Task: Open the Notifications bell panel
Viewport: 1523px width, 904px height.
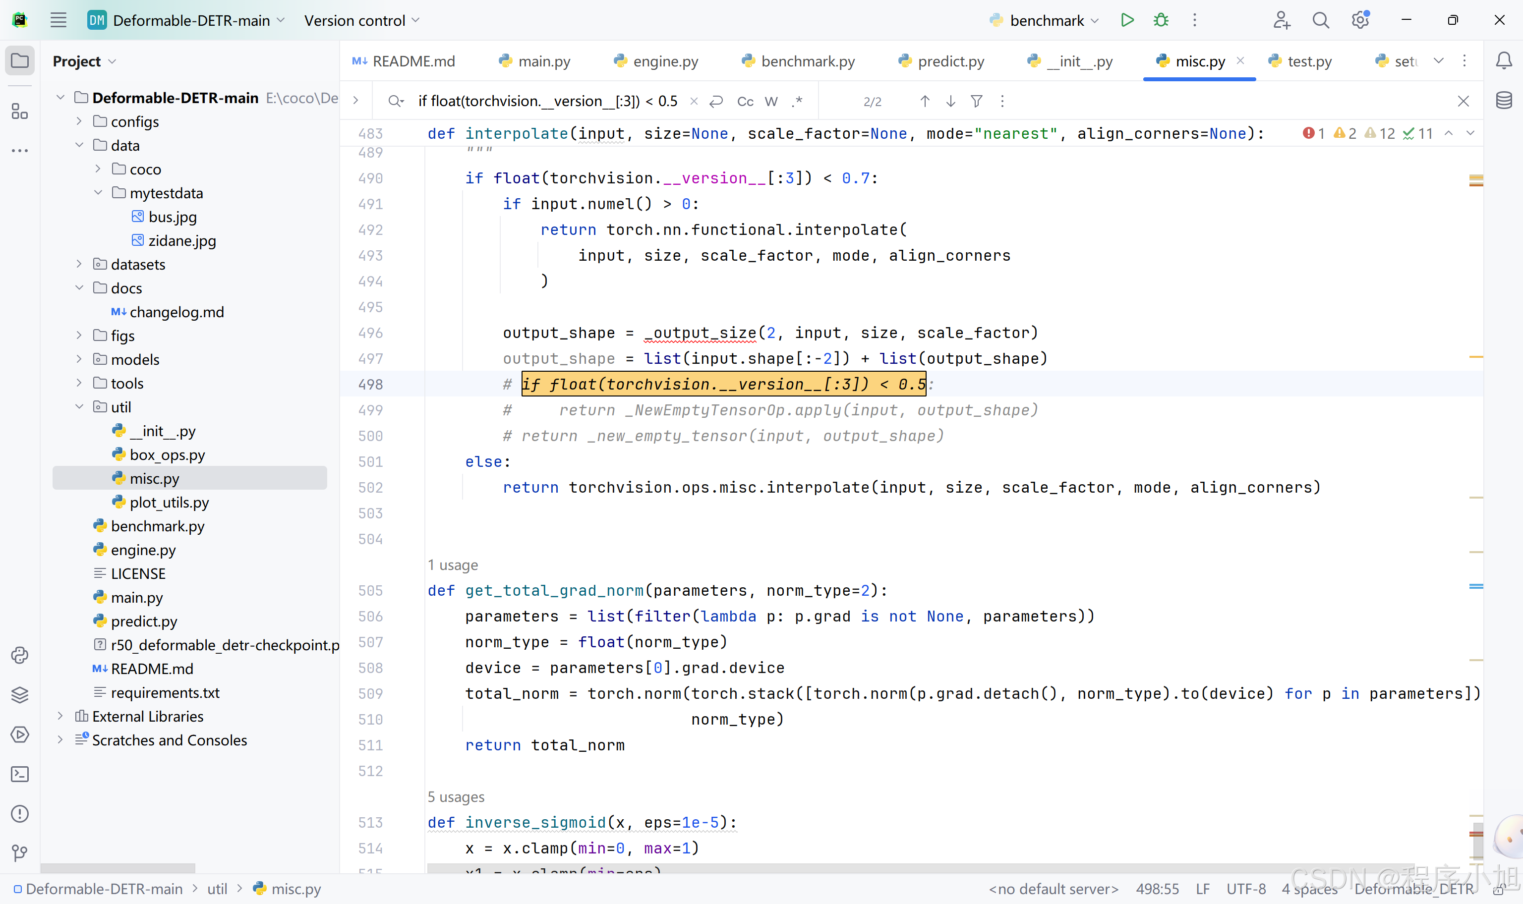Action: (x=1504, y=61)
